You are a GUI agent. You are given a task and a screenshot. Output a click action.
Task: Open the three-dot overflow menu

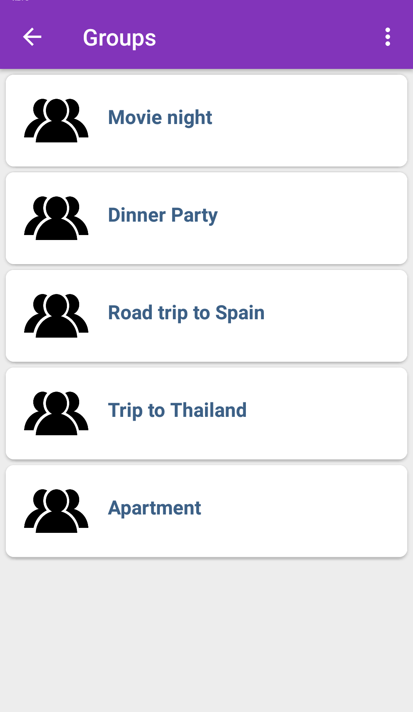pos(387,37)
